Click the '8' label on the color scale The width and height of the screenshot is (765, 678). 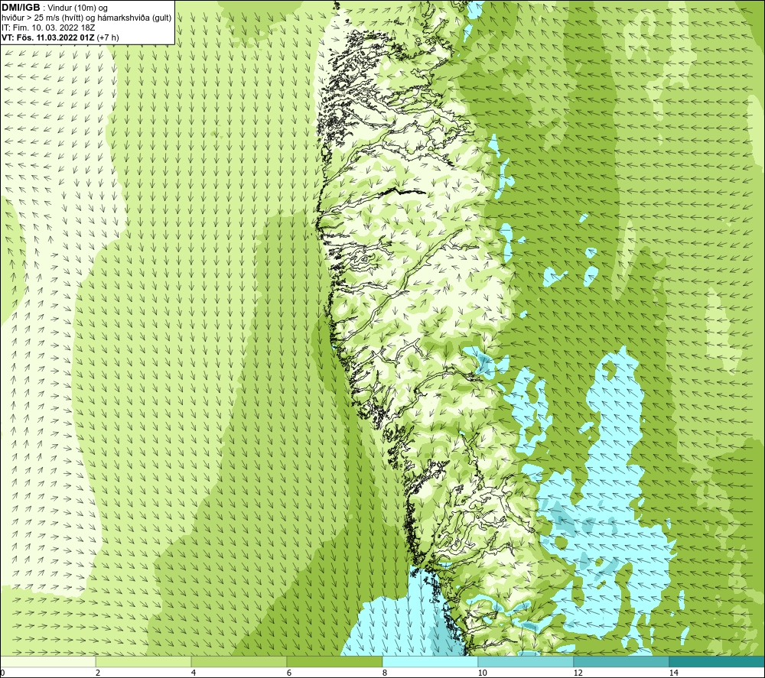385,673
